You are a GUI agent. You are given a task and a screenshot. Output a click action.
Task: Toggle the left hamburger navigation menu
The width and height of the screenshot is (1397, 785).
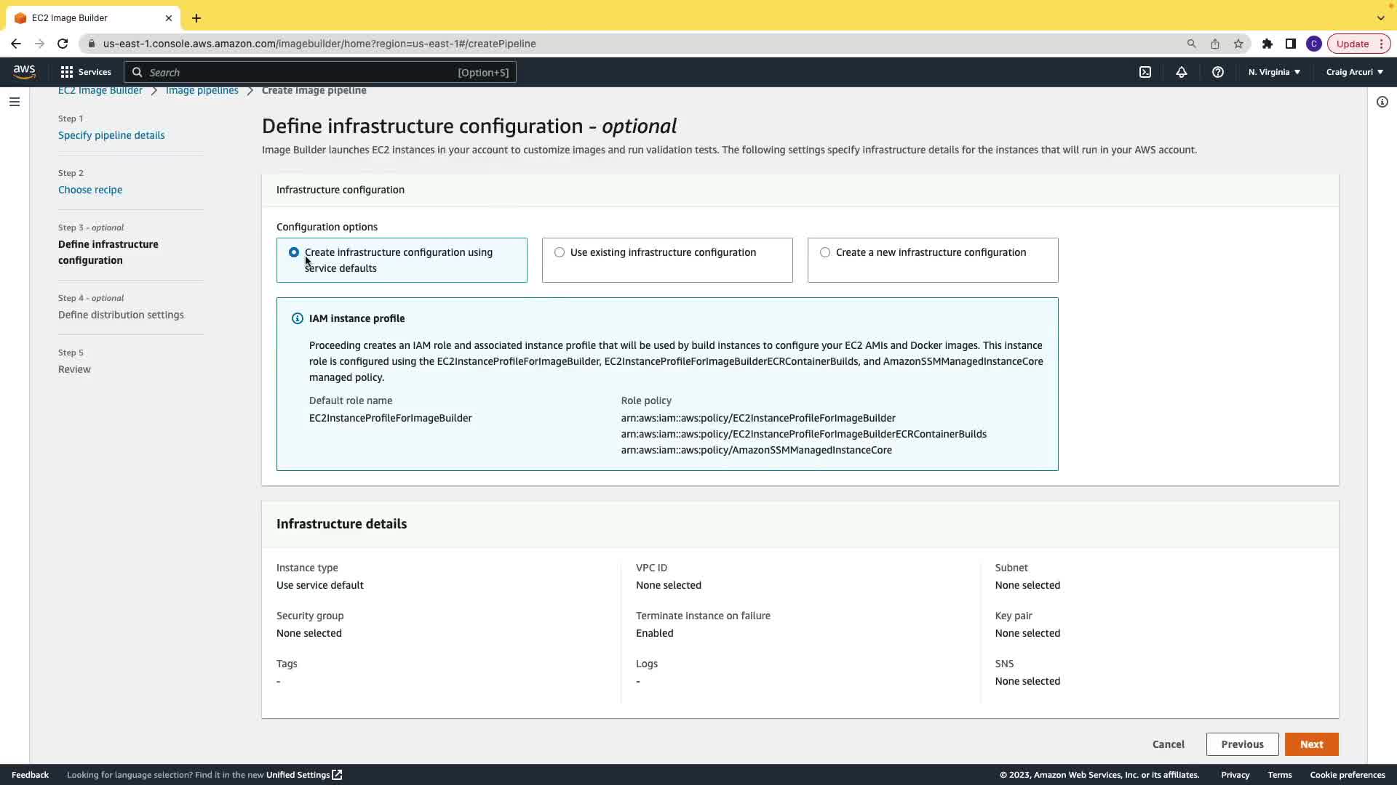pos(15,102)
